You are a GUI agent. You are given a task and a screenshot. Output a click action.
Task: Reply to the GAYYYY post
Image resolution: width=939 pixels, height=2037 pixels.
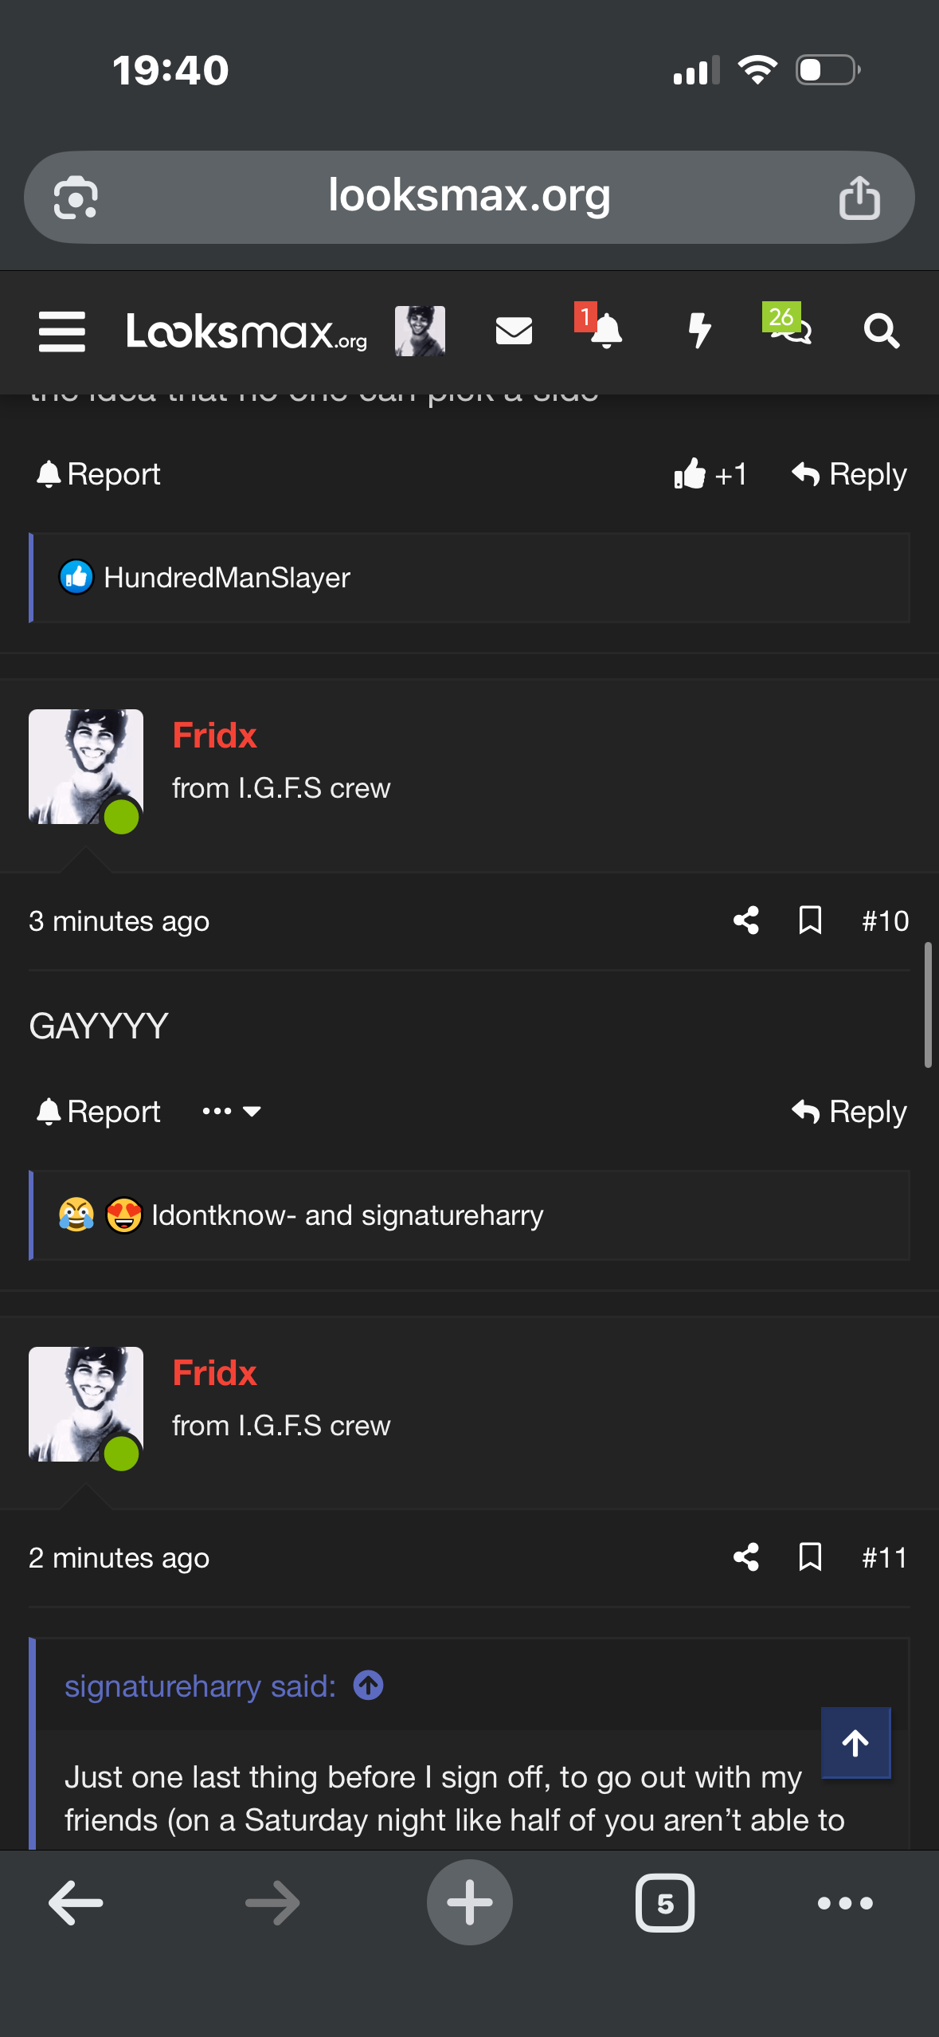[x=849, y=1111]
